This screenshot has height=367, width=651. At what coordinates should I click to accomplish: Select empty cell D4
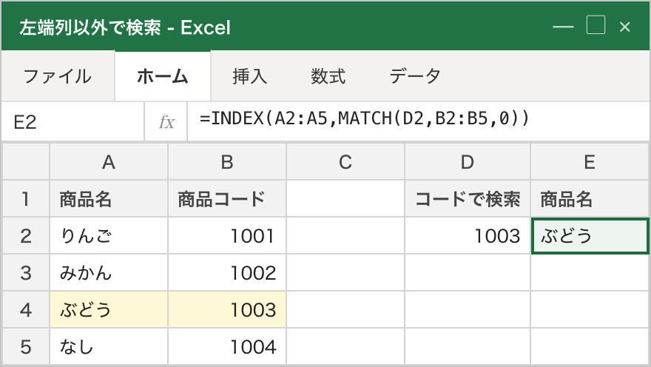(468, 309)
